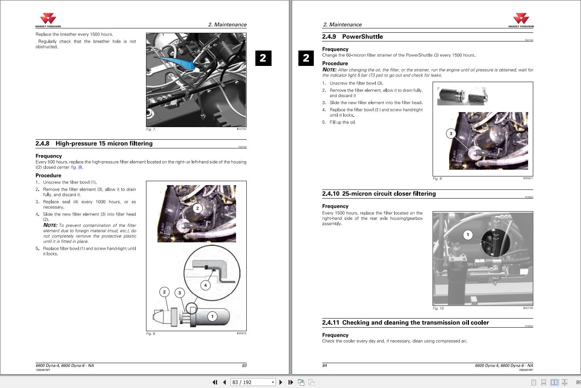The width and height of the screenshot is (581, 388).
Task: Click the footer '6600 Dyna-4, 6600 Dyna-6 - NA' on page 83
Action: [65, 366]
